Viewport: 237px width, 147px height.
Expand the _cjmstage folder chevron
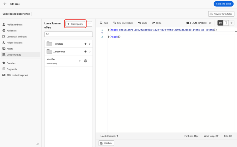point(90,44)
